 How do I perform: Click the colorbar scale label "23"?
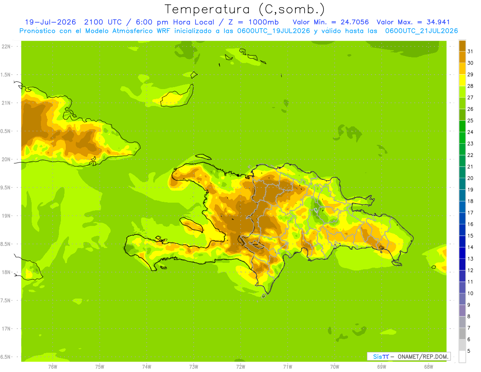[x=470, y=144]
